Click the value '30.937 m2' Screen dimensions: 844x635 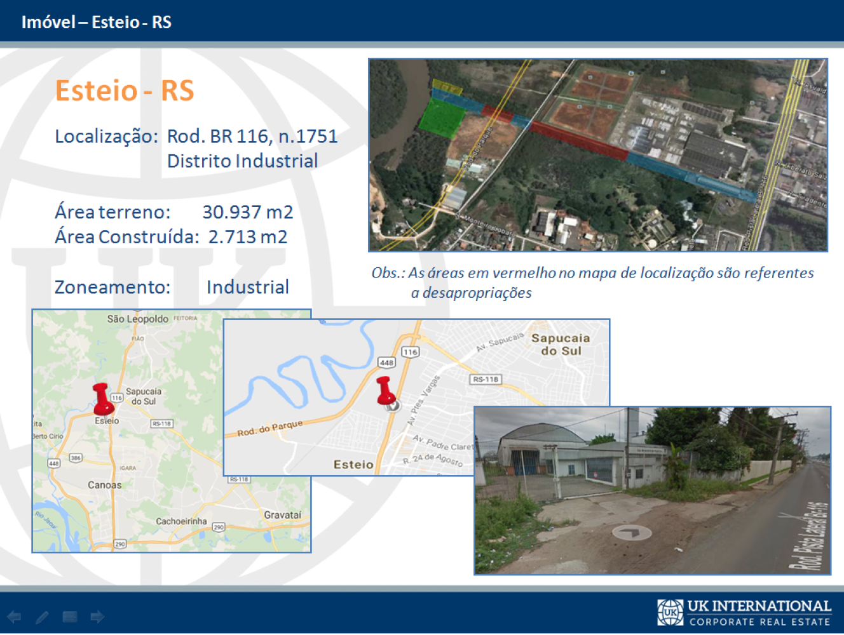tap(248, 212)
